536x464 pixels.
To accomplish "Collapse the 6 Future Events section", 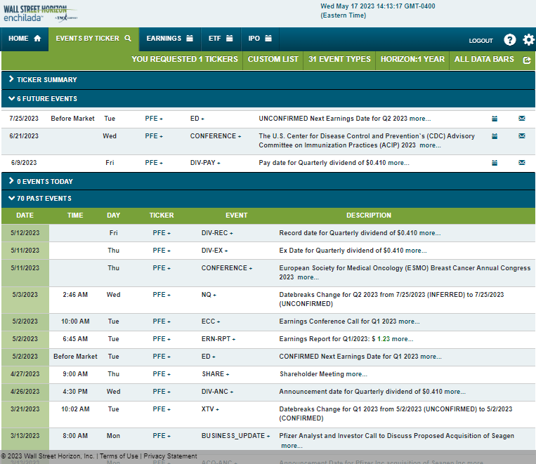I will tap(42, 99).
